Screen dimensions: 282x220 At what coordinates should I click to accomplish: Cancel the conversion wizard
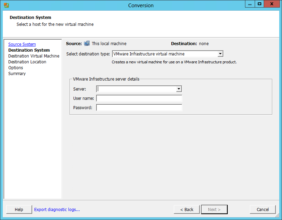tap(263, 209)
